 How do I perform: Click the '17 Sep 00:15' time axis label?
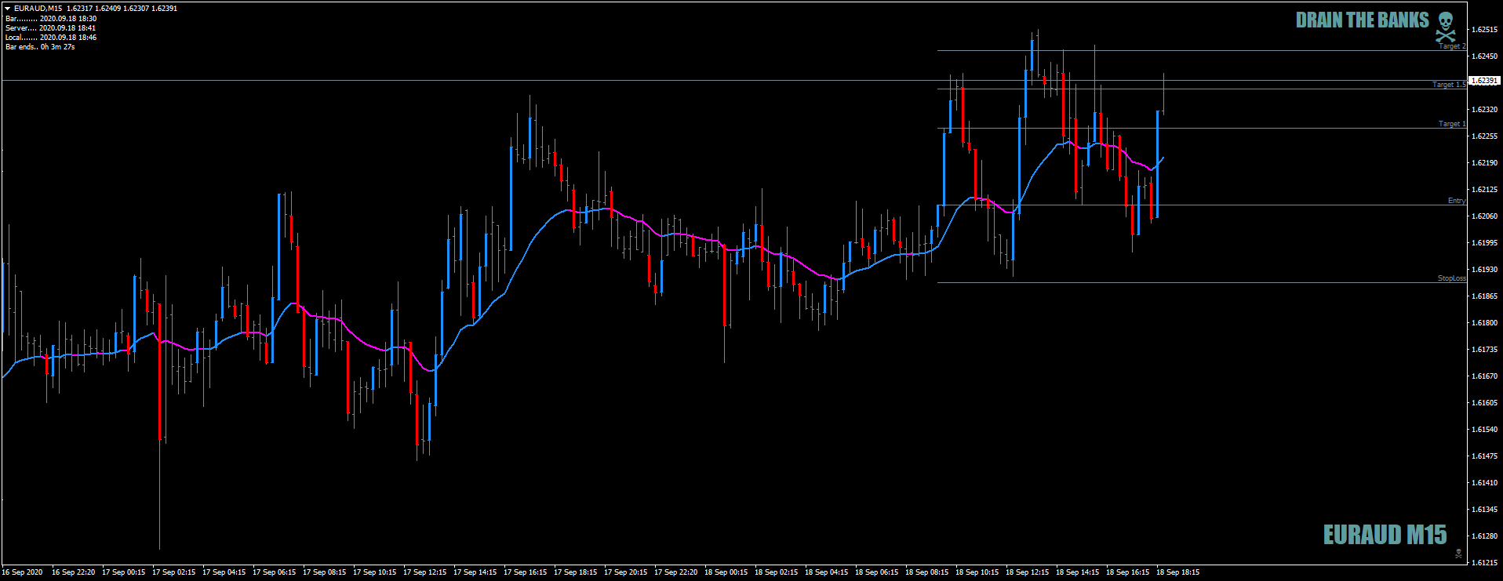124,572
